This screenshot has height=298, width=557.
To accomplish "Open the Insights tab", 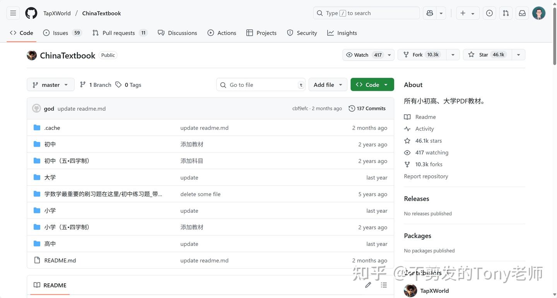I will (347, 33).
